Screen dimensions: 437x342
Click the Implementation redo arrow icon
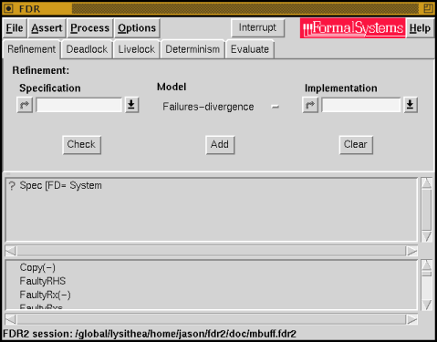(310, 105)
